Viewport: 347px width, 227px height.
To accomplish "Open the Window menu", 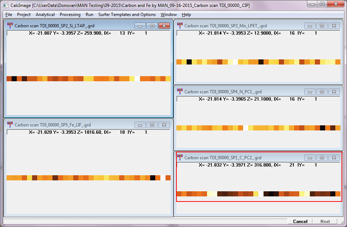I will point(168,15).
